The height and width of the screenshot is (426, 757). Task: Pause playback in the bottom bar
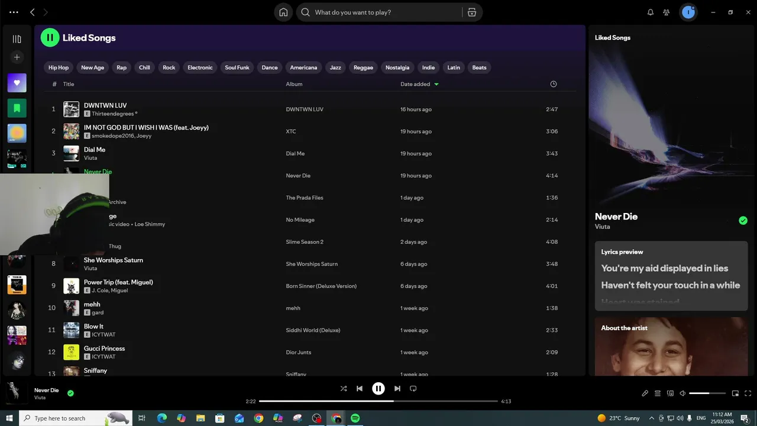click(378, 389)
